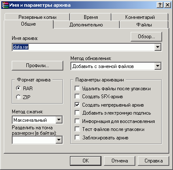Check Тест файлов после упаковки

77,129
